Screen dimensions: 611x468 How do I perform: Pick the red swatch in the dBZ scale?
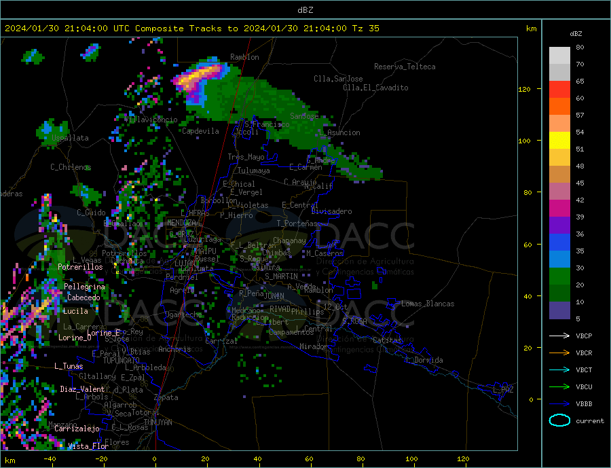tap(559, 89)
